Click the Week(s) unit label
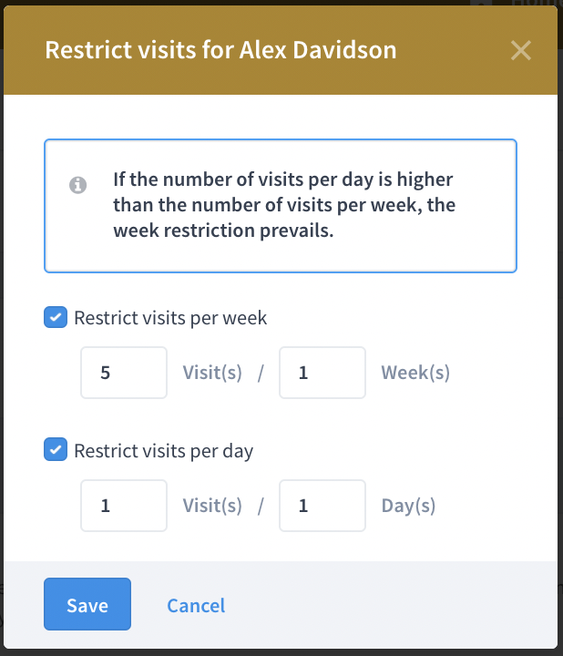 (x=415, y=373)
